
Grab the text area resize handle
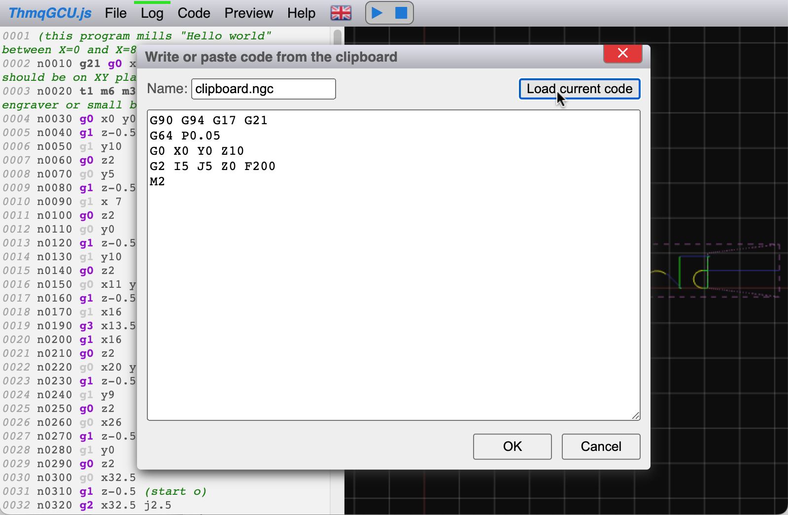point(636,416)
